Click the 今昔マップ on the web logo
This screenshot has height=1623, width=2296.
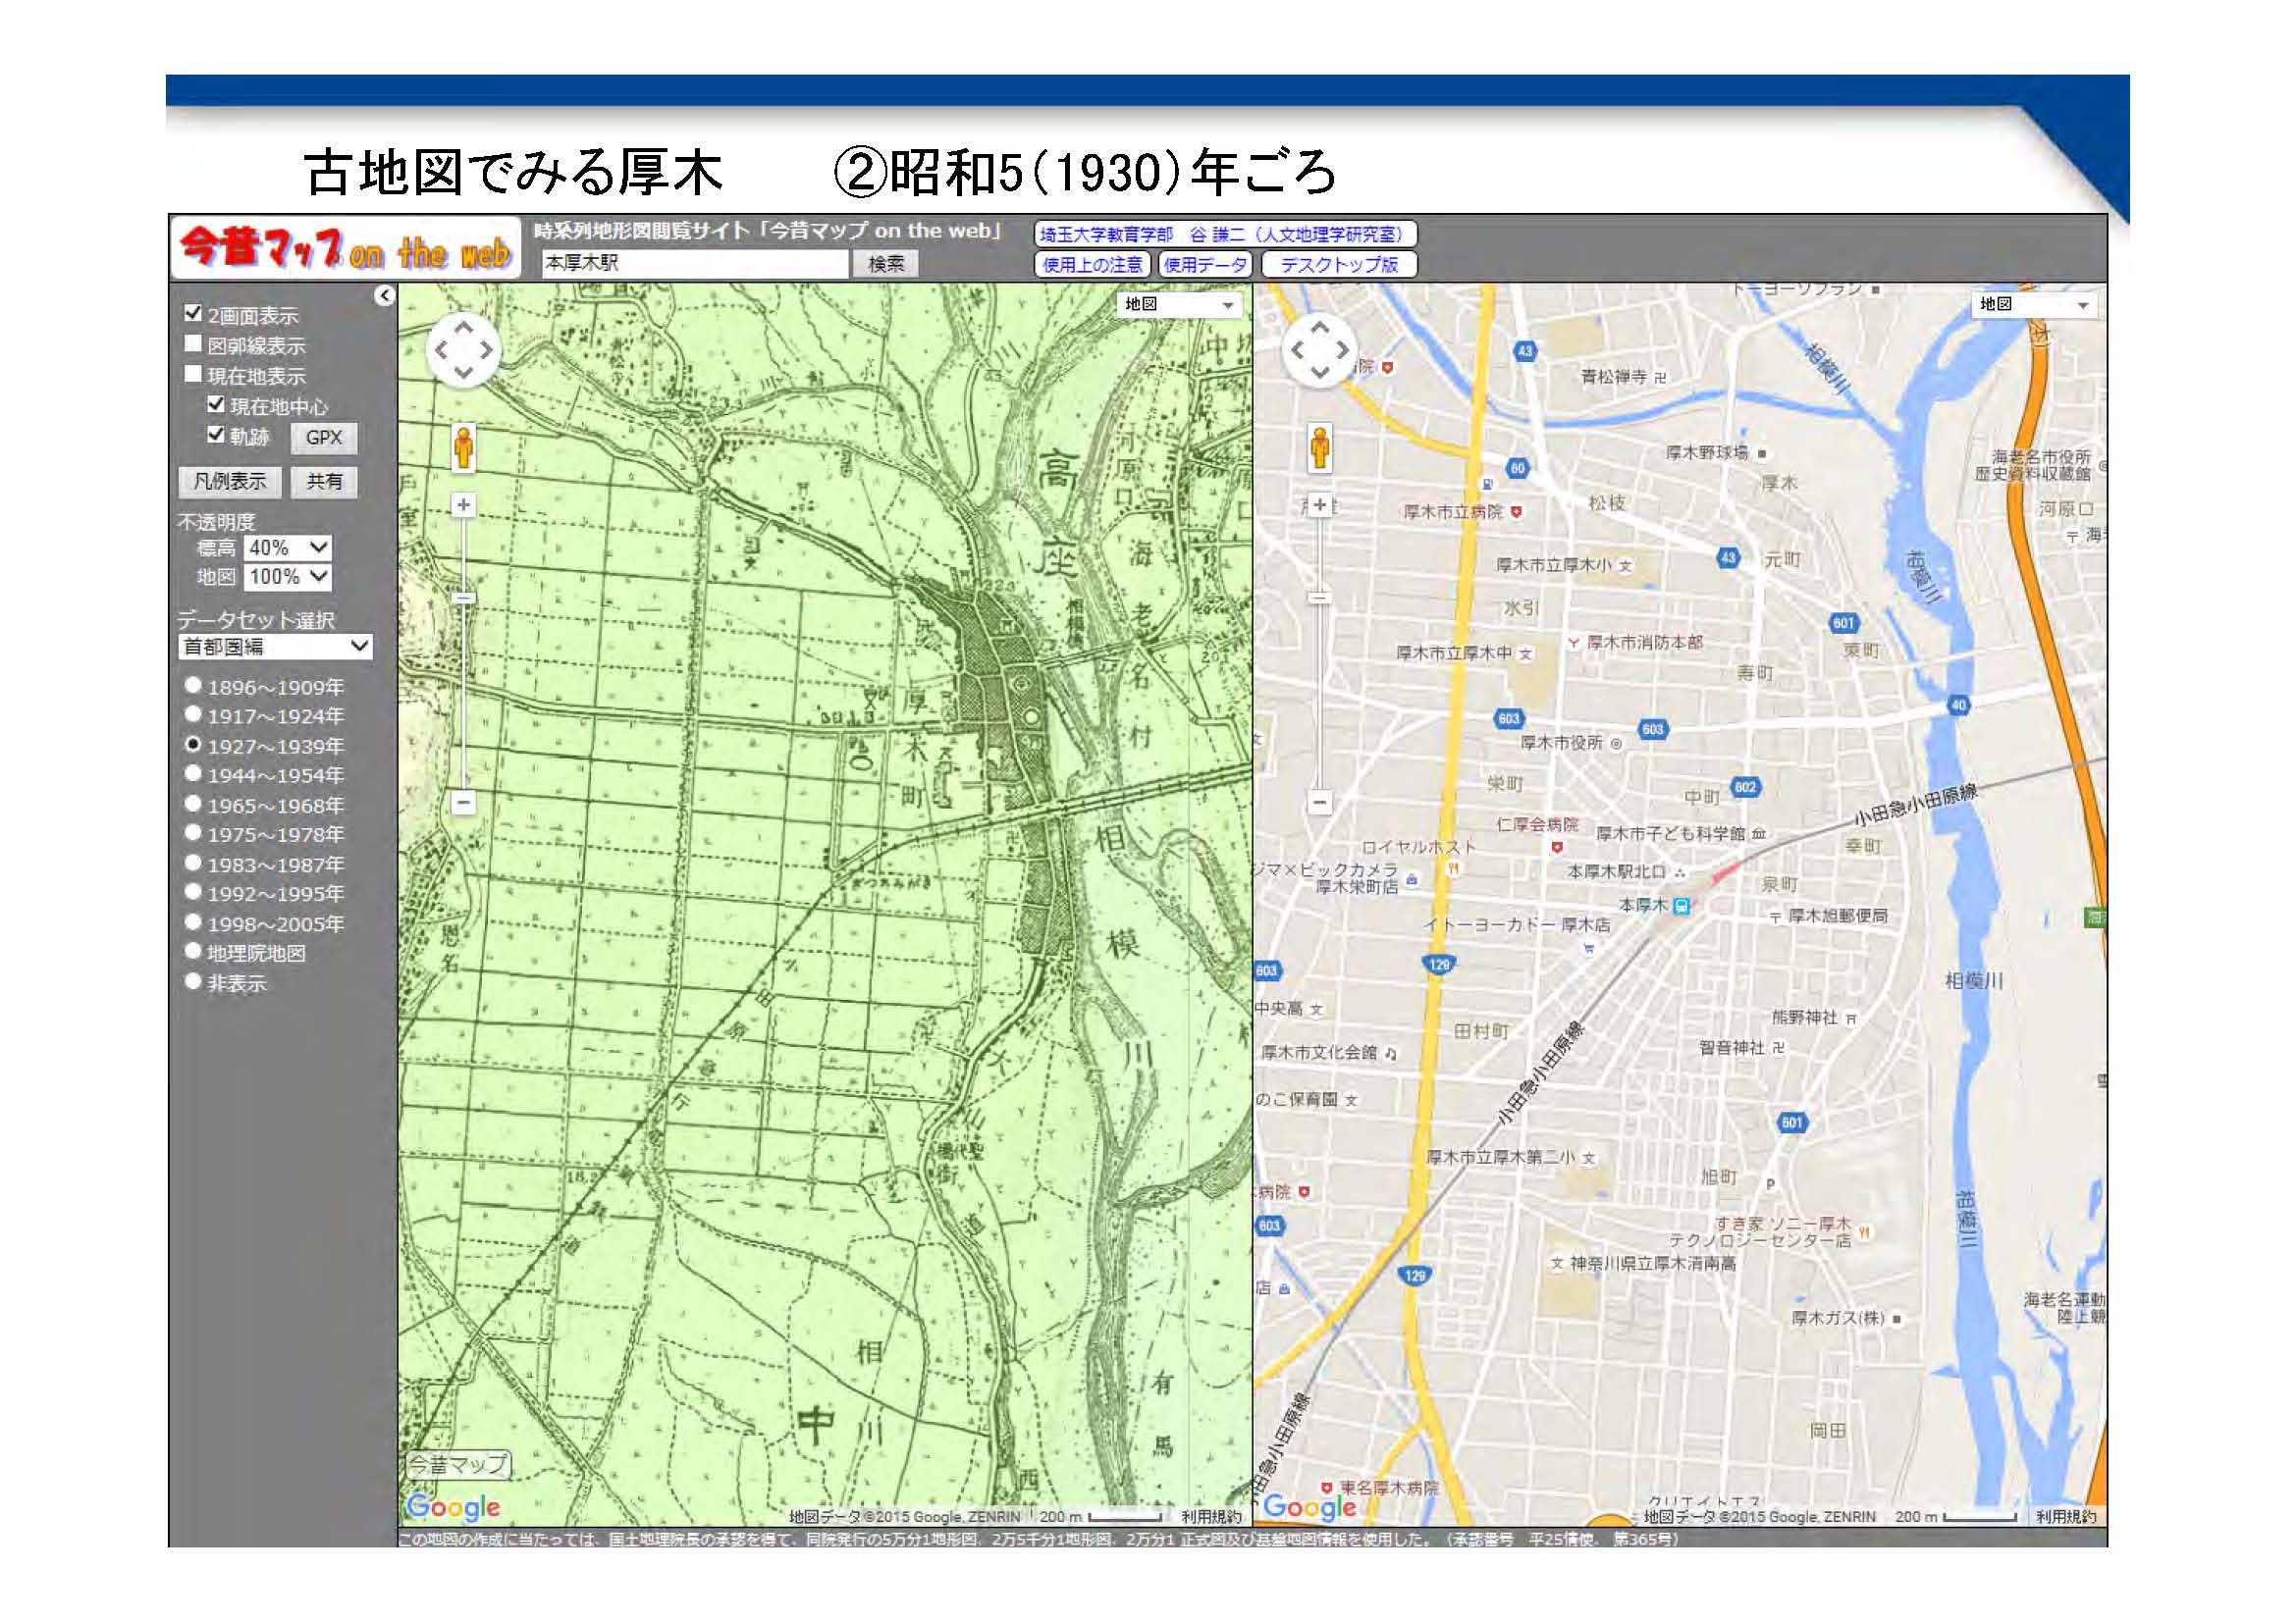[x=346, y=248]
